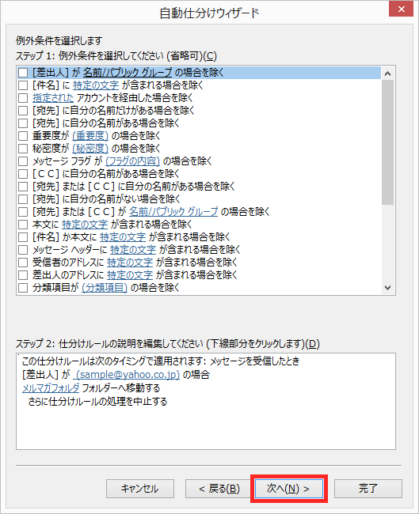Tick the [件名] に 特定の文字 exception checkbox
The width and height of the screenshot is (419, 514).
[23, 85]
